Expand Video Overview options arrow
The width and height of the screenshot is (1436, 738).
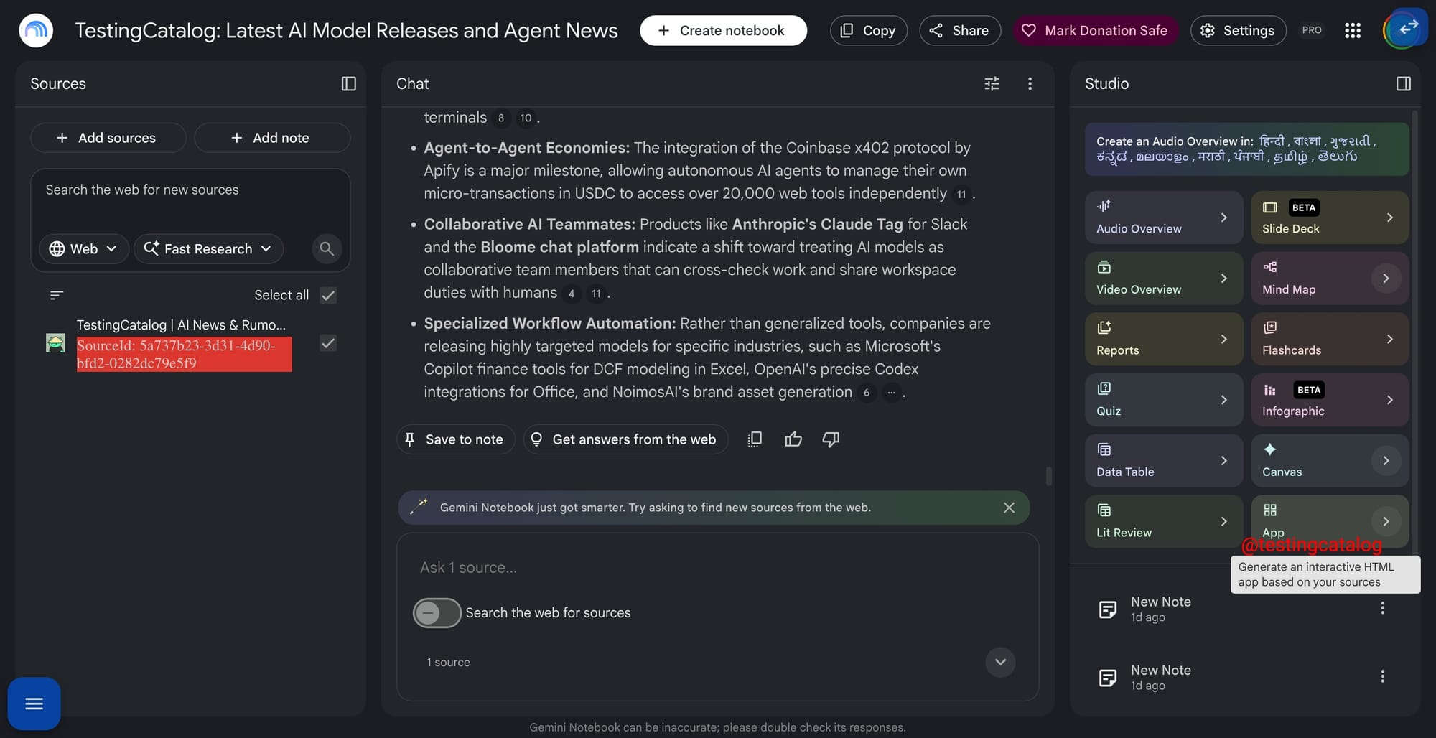(x=1224, y=279)
